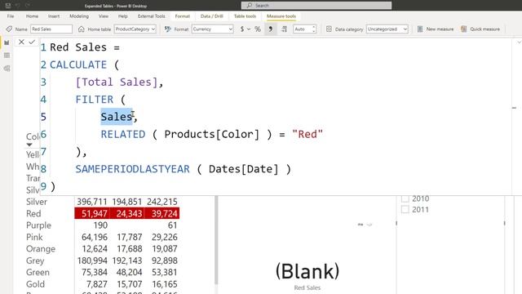The width and height of the screenshot is (522, 294).
Task: Click the Search box in the title bar
Action: point(316,6)
